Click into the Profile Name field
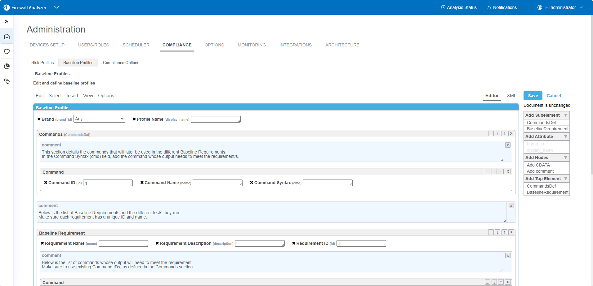Viewport: 593px width, 286px height. pos(216,119)
